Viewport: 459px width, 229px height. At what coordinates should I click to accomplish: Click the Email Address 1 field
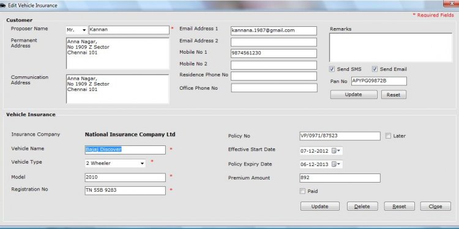pos(274,31)
